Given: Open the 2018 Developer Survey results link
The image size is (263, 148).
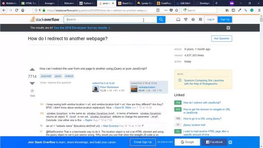Looking at the screenshot, I should click(82, 28).
